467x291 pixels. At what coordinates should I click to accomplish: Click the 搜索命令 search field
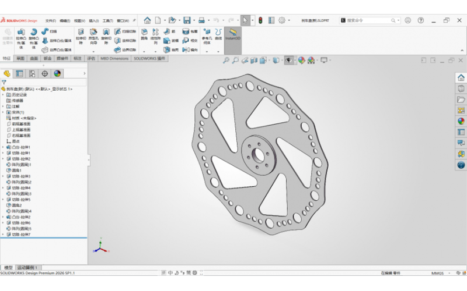[x=370, y=20]
